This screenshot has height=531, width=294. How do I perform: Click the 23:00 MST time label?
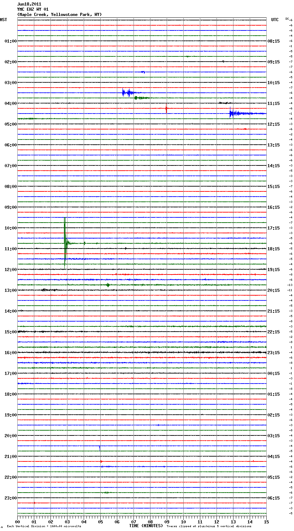click(11, 498)
